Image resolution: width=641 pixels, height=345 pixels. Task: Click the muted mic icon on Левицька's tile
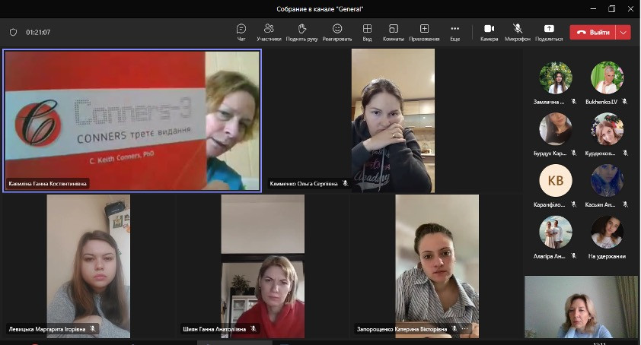click(x=93, y=329)
